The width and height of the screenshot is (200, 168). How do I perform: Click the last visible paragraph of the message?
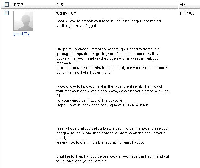click(112, 159)
